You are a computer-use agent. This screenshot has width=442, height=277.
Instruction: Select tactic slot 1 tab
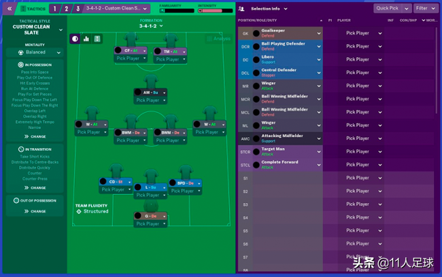coord(54,9)
